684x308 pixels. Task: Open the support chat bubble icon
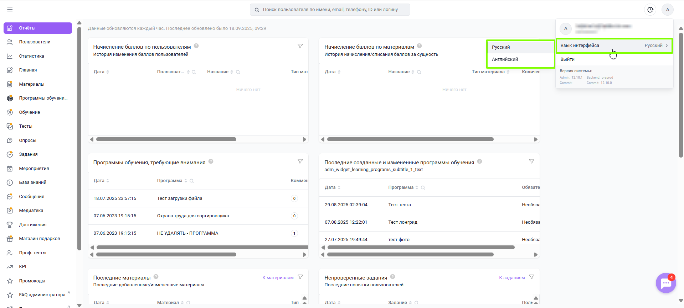click(666, 283)
